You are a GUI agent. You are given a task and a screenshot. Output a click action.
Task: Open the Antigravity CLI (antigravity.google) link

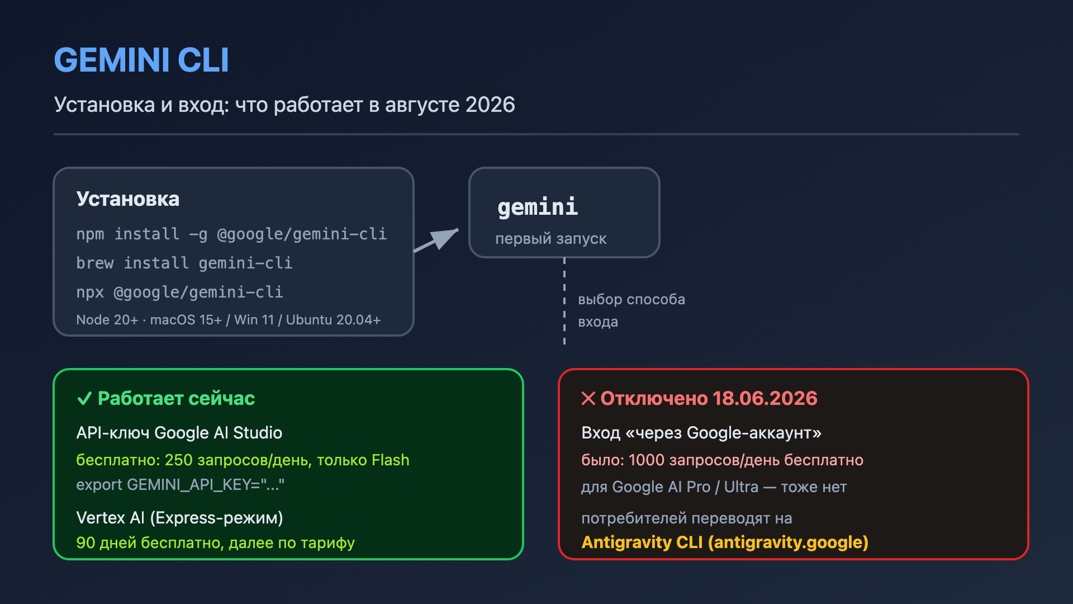coord(725,542)
